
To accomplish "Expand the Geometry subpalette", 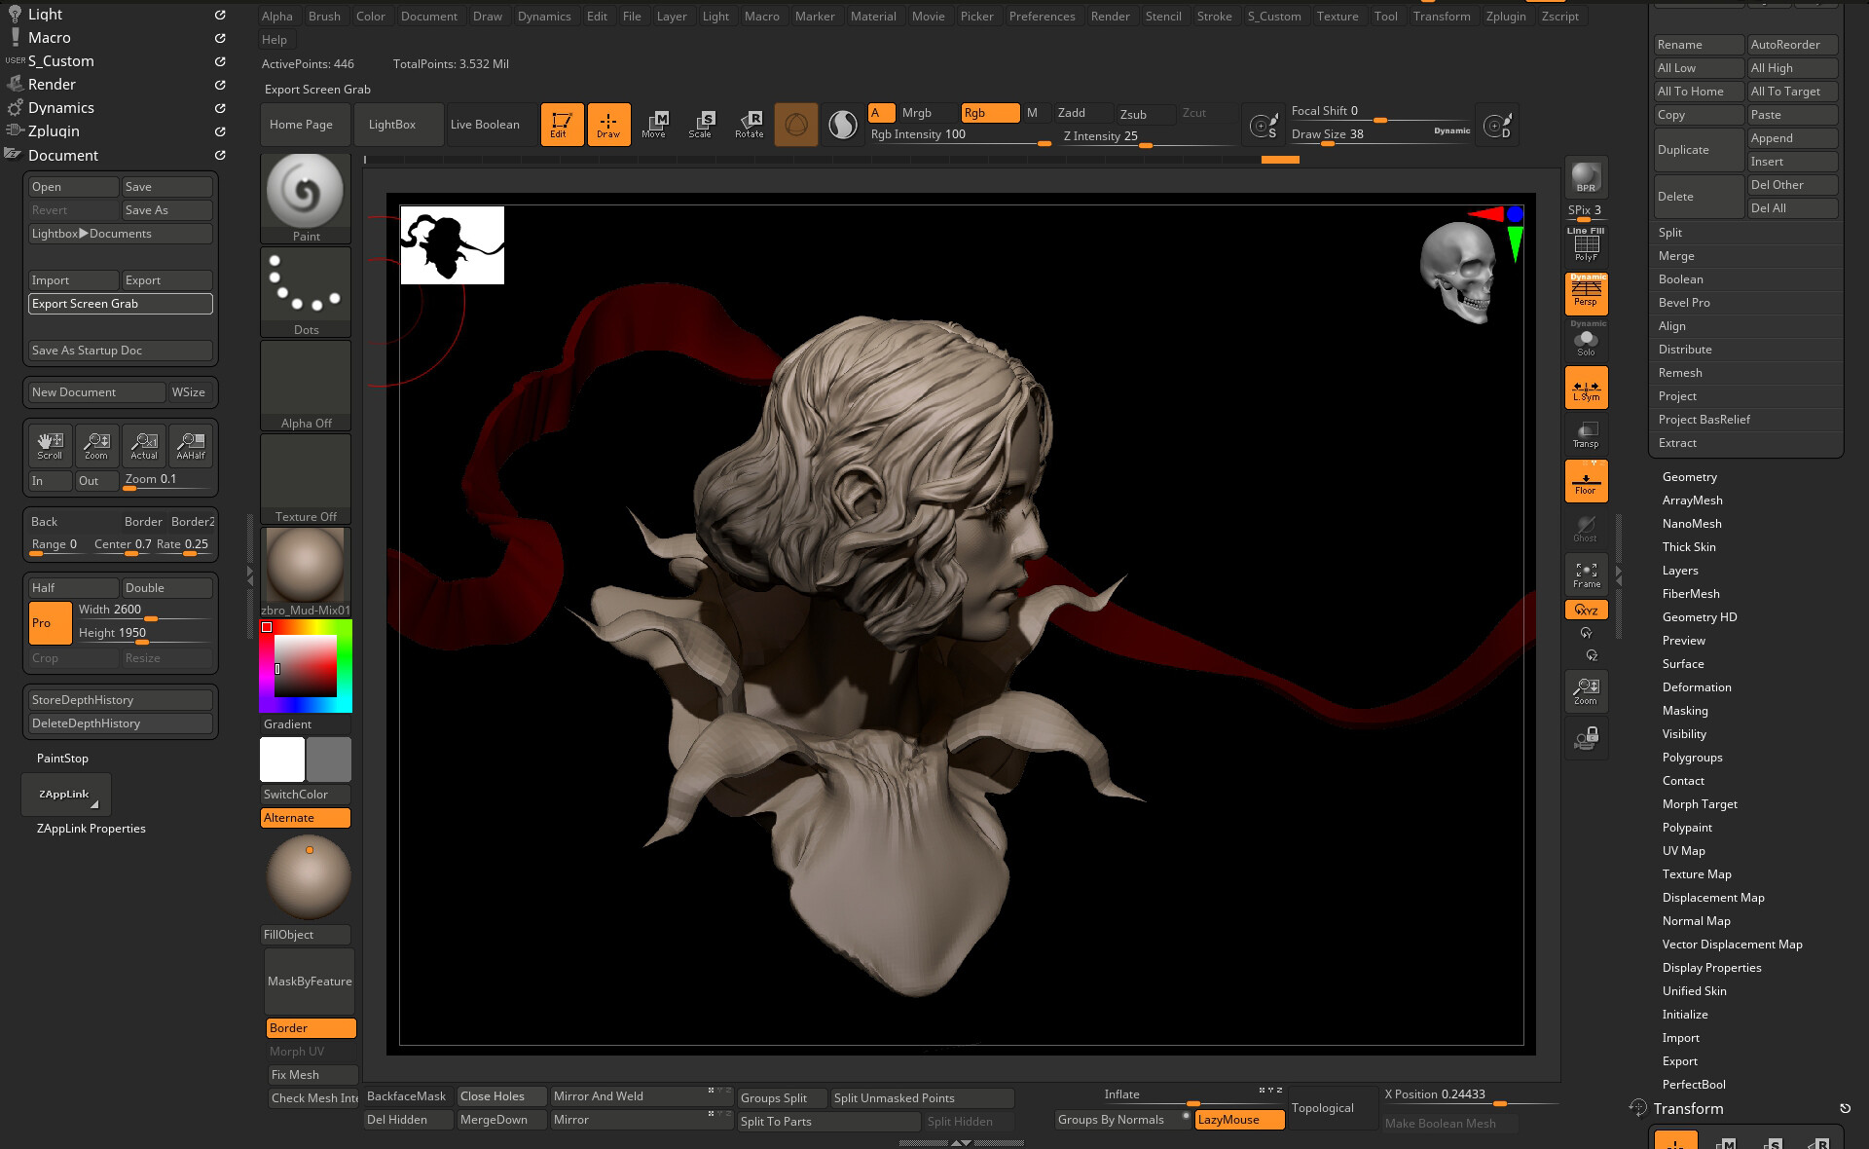I will (x=1689, y=477).
